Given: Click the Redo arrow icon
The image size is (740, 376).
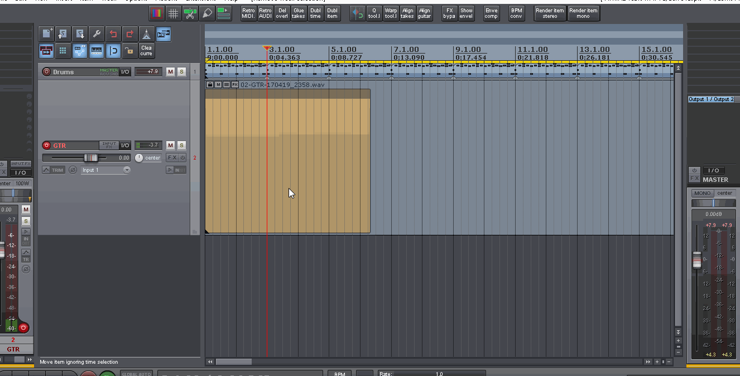Looking at the screenshot, I should [130, 34].
